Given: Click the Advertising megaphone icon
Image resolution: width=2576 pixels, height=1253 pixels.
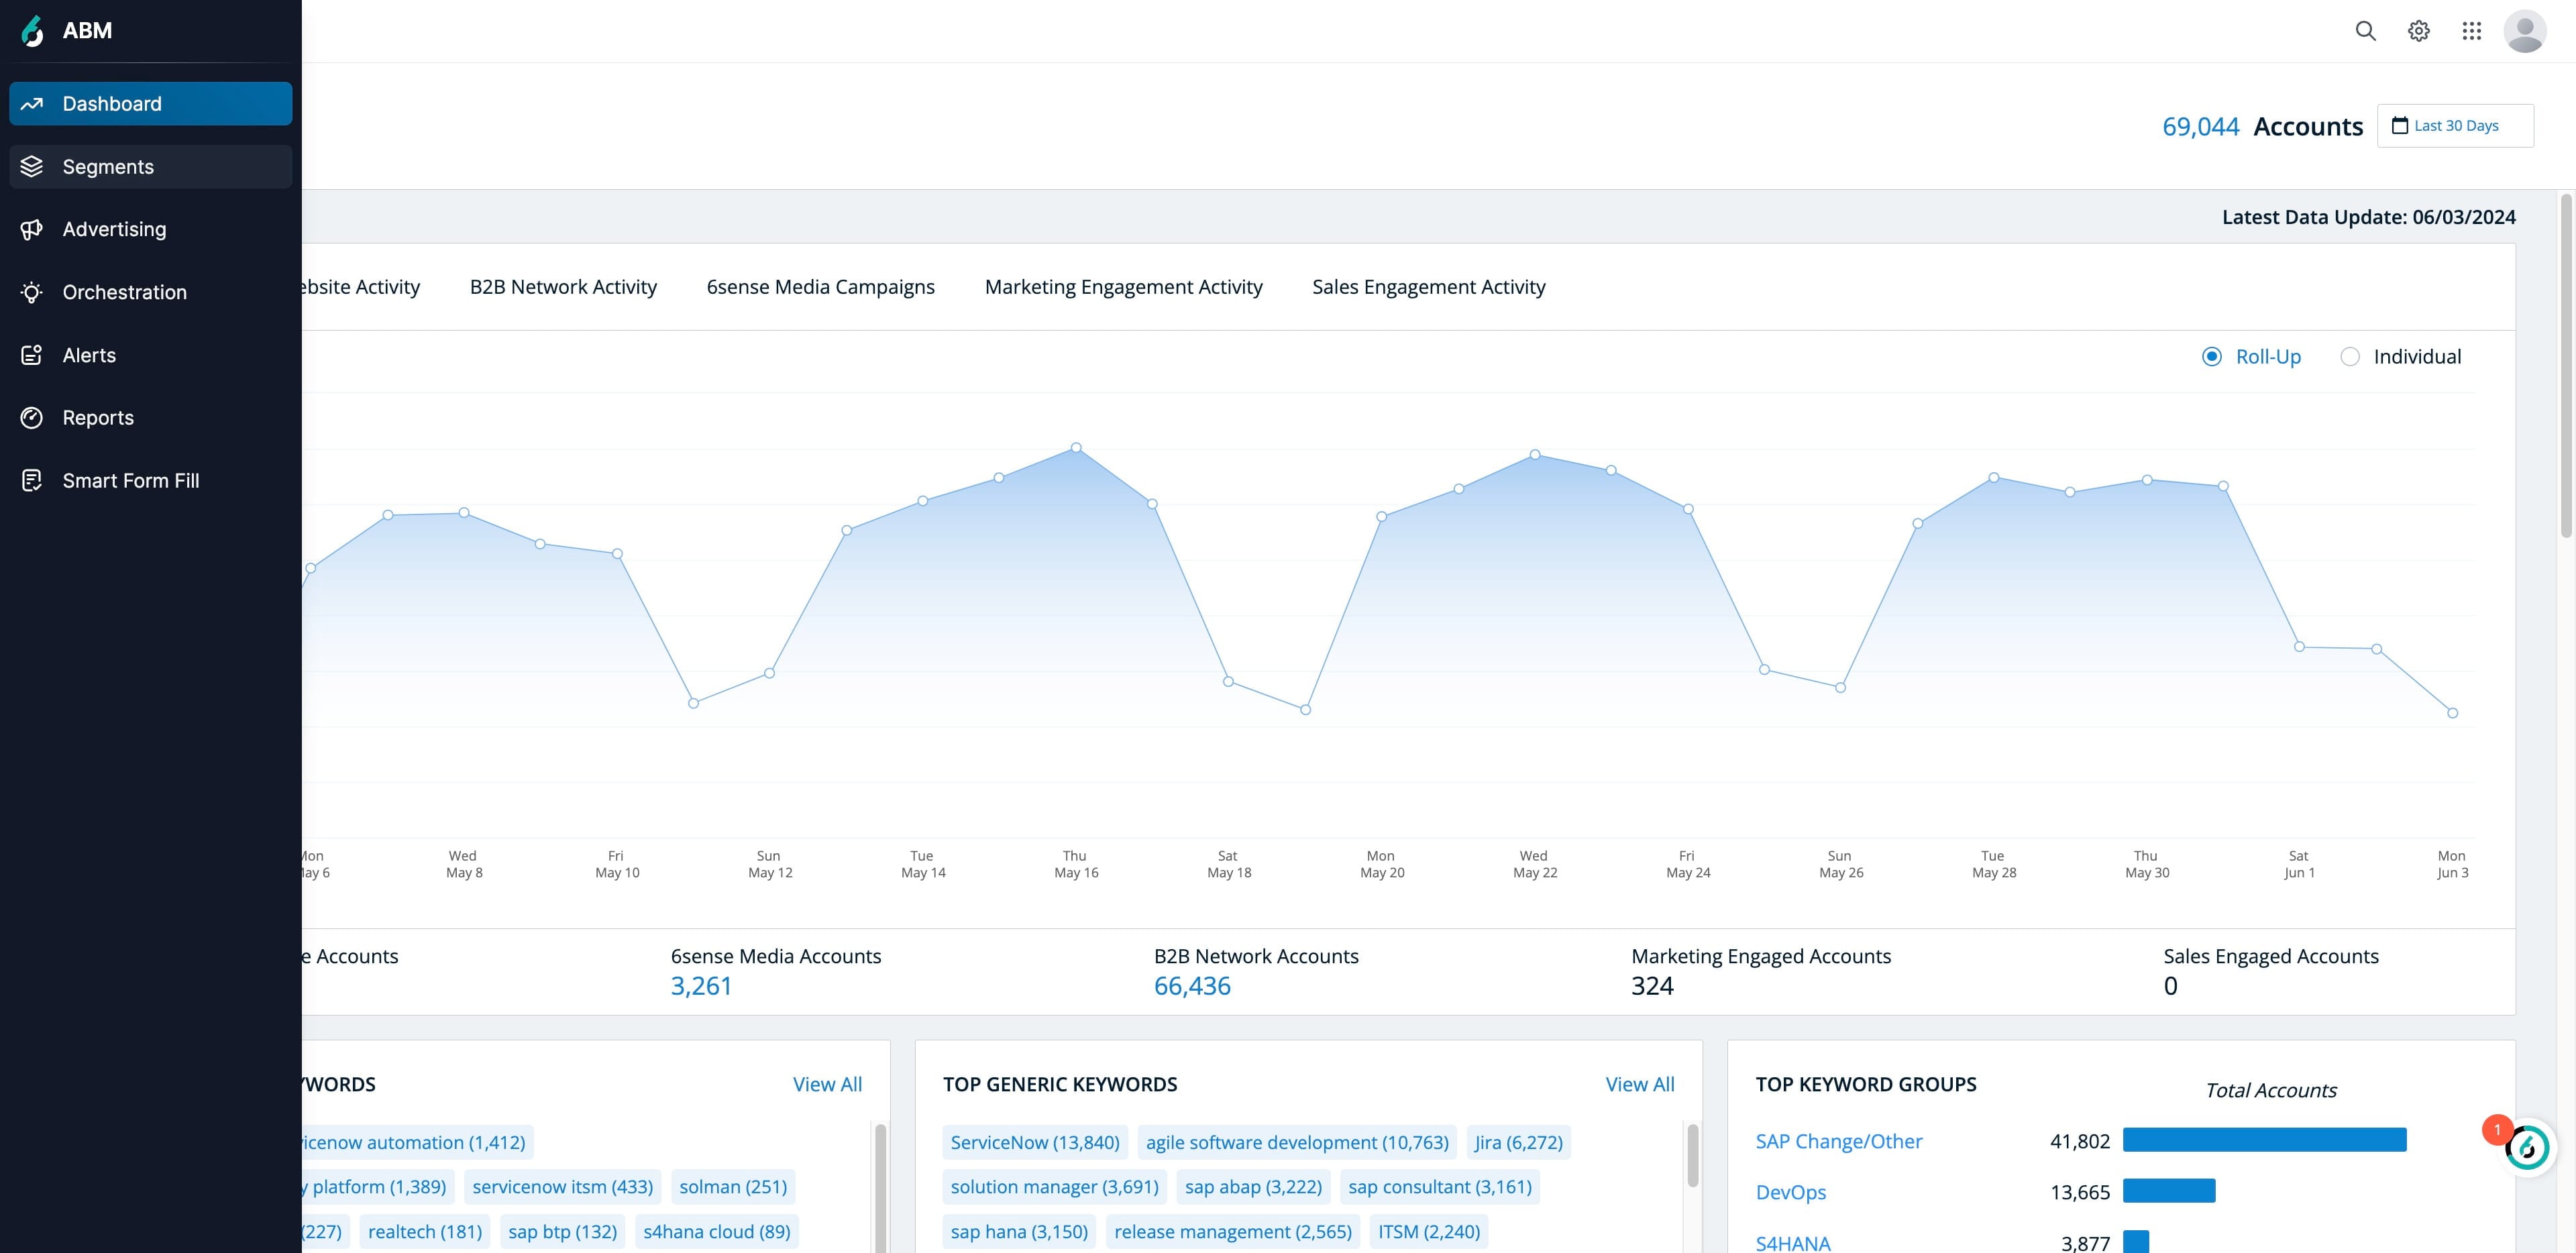Looking at the screenshot, I should click(x=32, y=229).
